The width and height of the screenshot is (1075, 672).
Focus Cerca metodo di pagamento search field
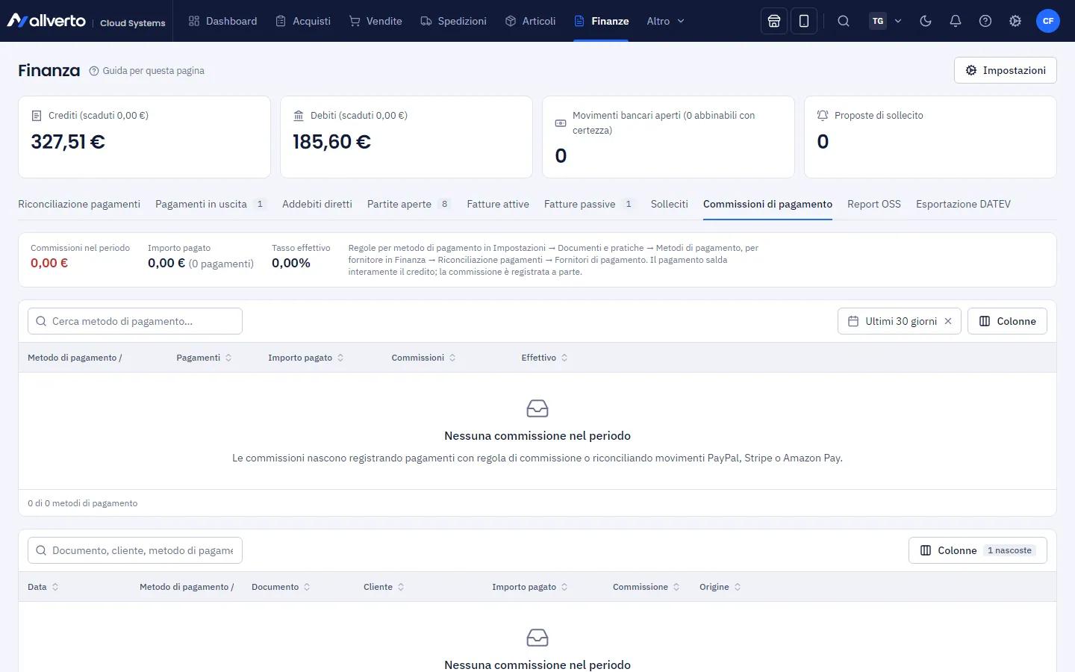coord(135,321)
